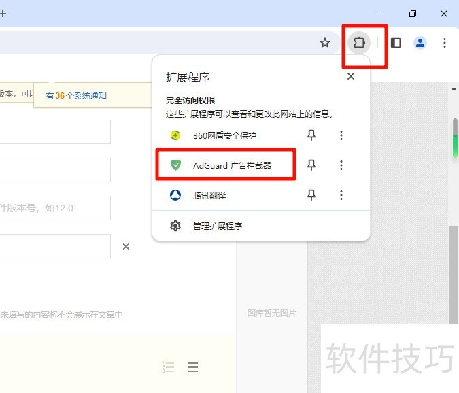Click the version number field 如12.0
The width and height of the screenshot is (459, 393).
pyautogui.click(x=55, y=208)
